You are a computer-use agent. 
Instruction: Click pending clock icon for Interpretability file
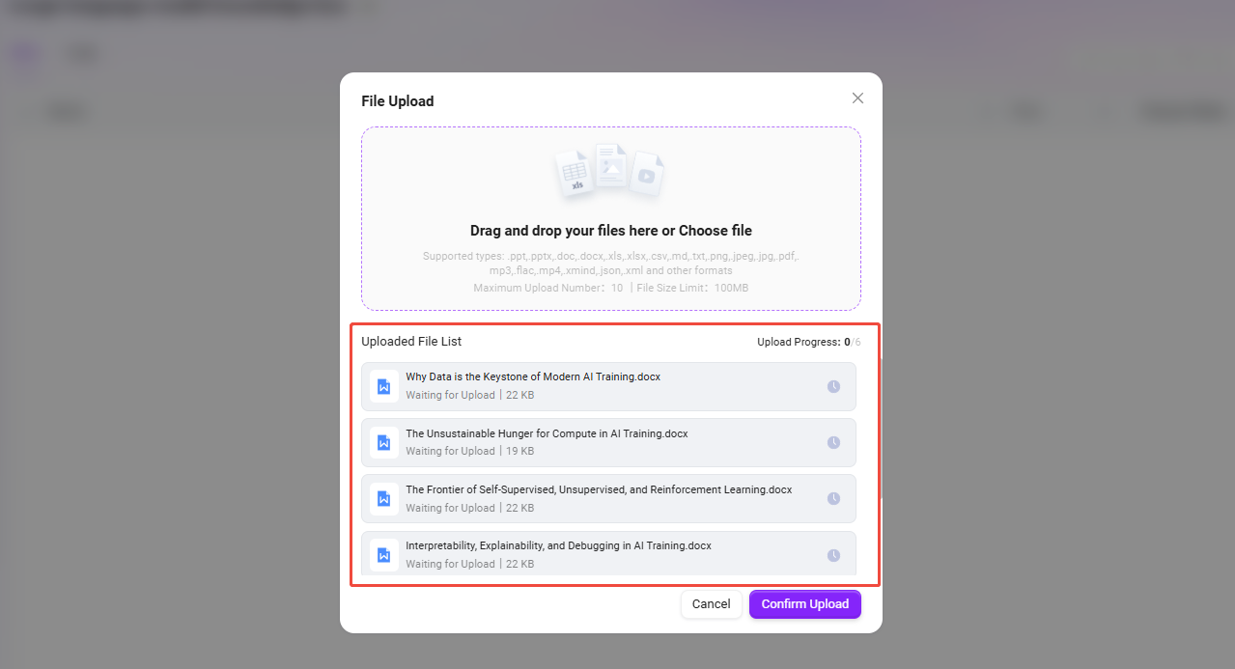pyautogui.click(x=833, y=555)
